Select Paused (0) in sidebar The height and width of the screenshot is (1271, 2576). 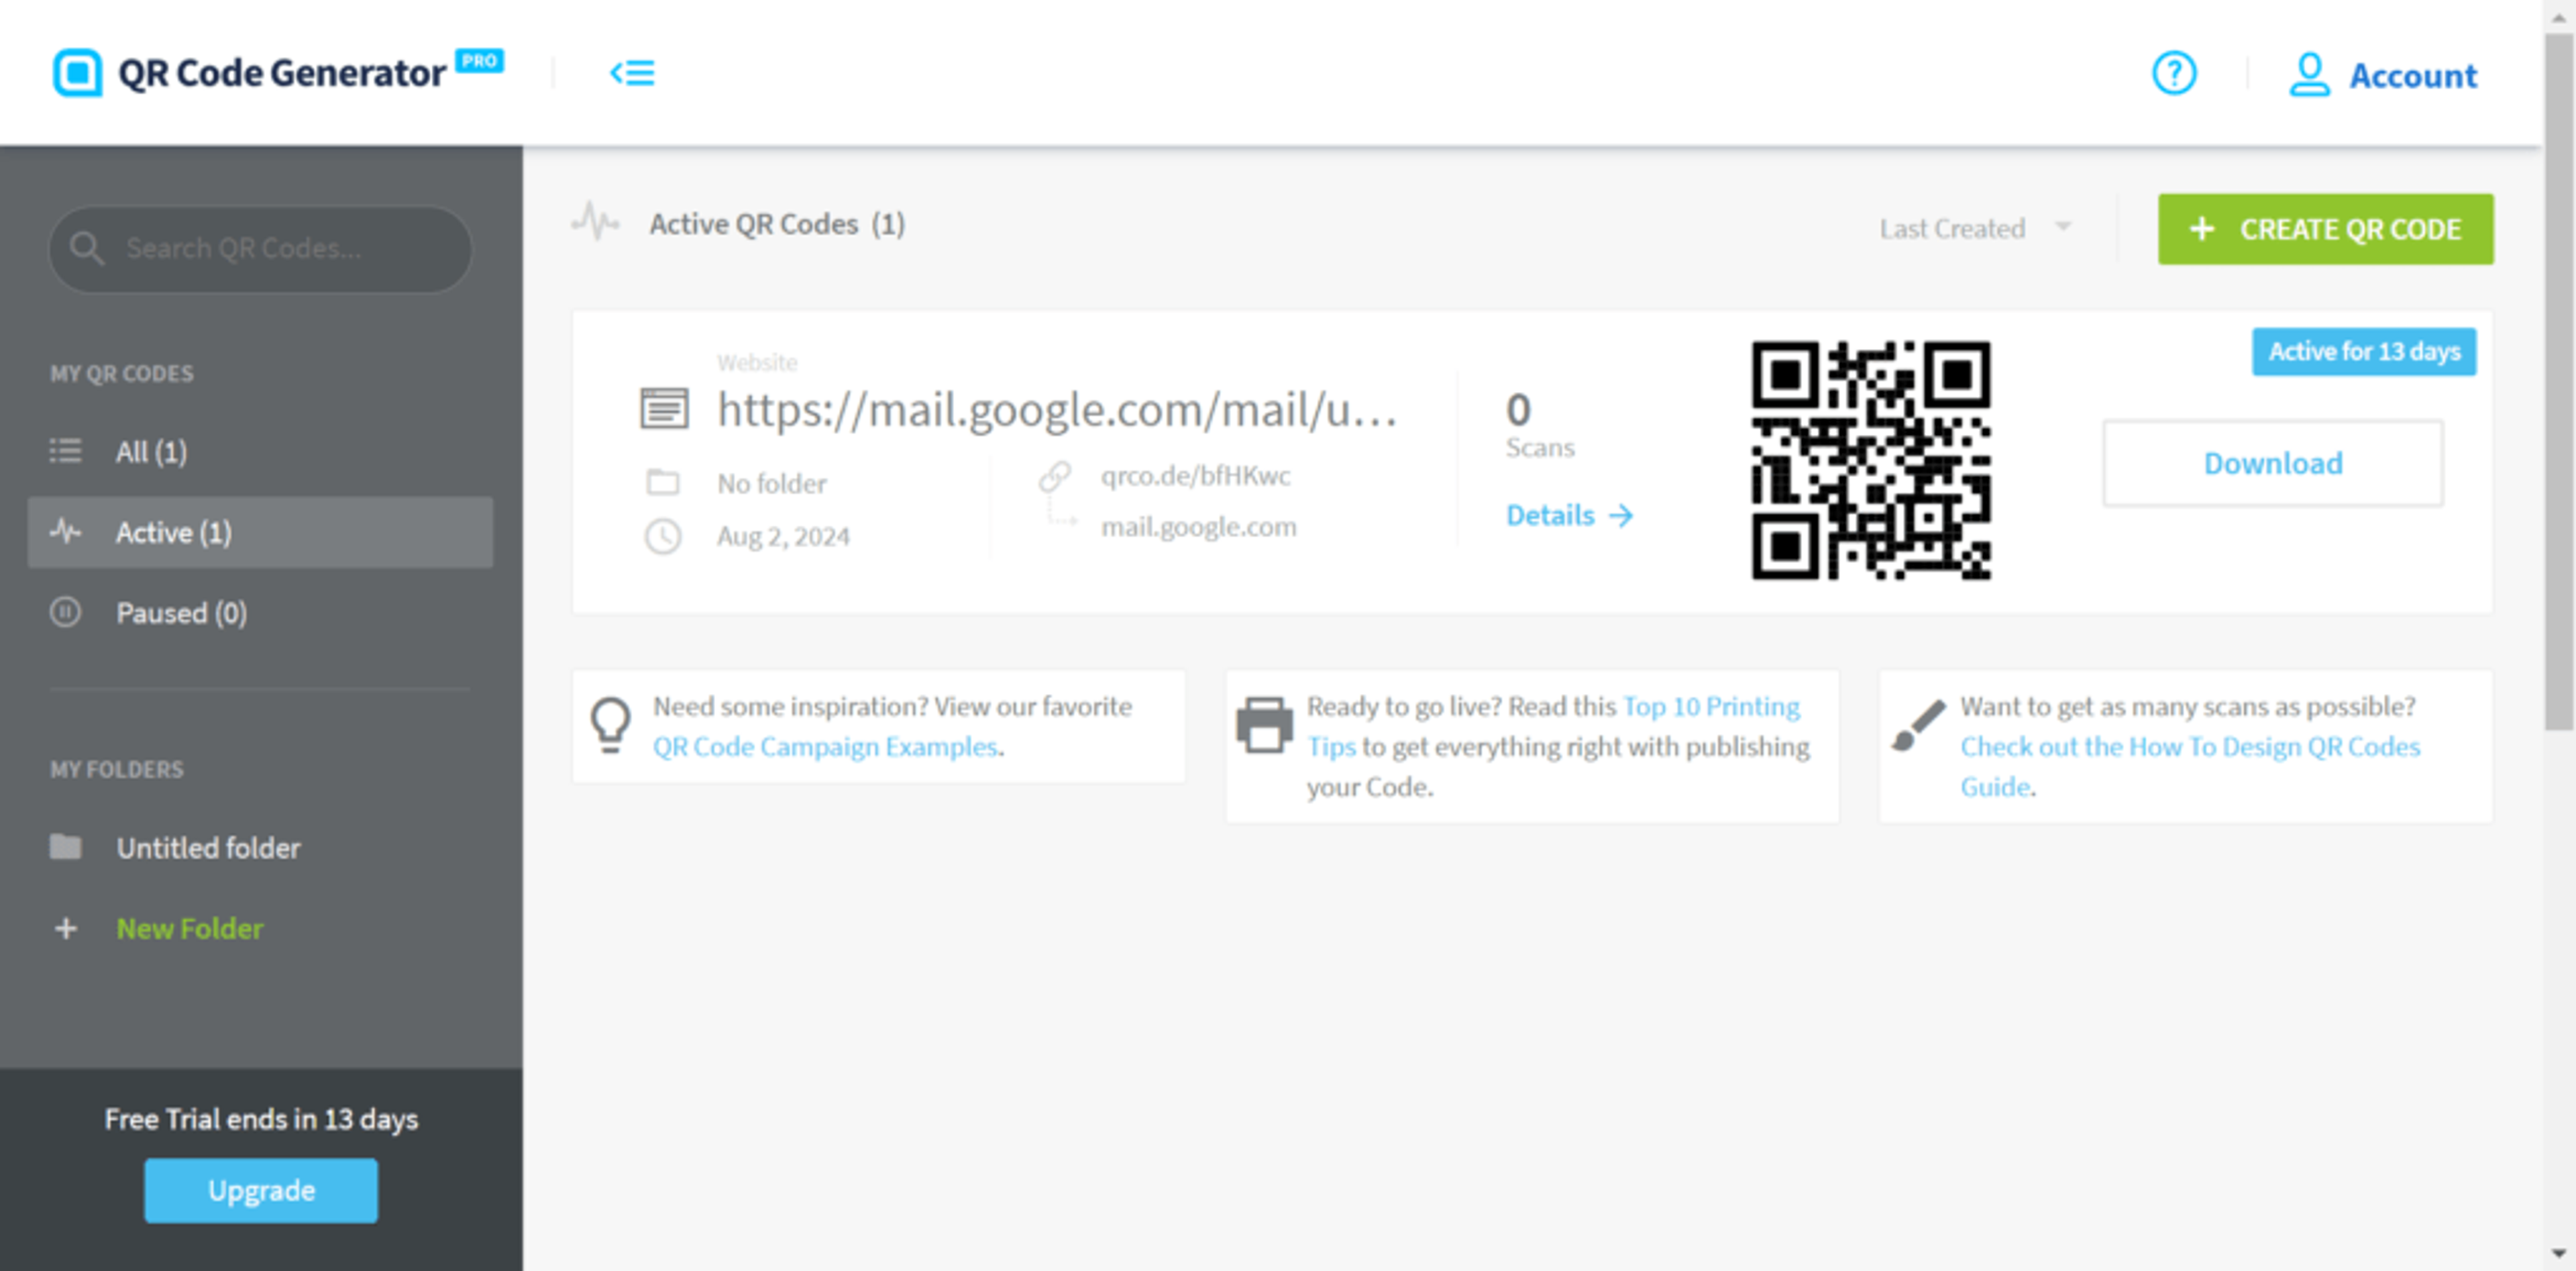[x=260, y=613]
